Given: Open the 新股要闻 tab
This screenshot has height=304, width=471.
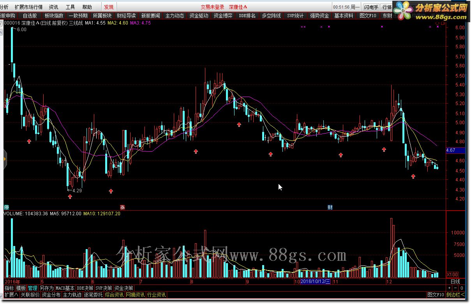Looking at the screenshot, I should tap(150, 16).
